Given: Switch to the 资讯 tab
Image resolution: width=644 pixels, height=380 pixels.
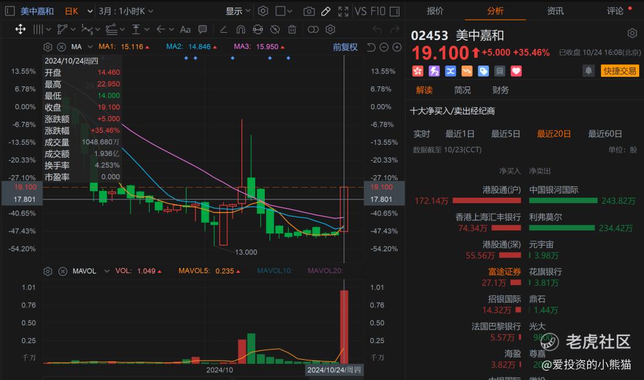Looking at the screenshot, I should (x=555, y=11).
